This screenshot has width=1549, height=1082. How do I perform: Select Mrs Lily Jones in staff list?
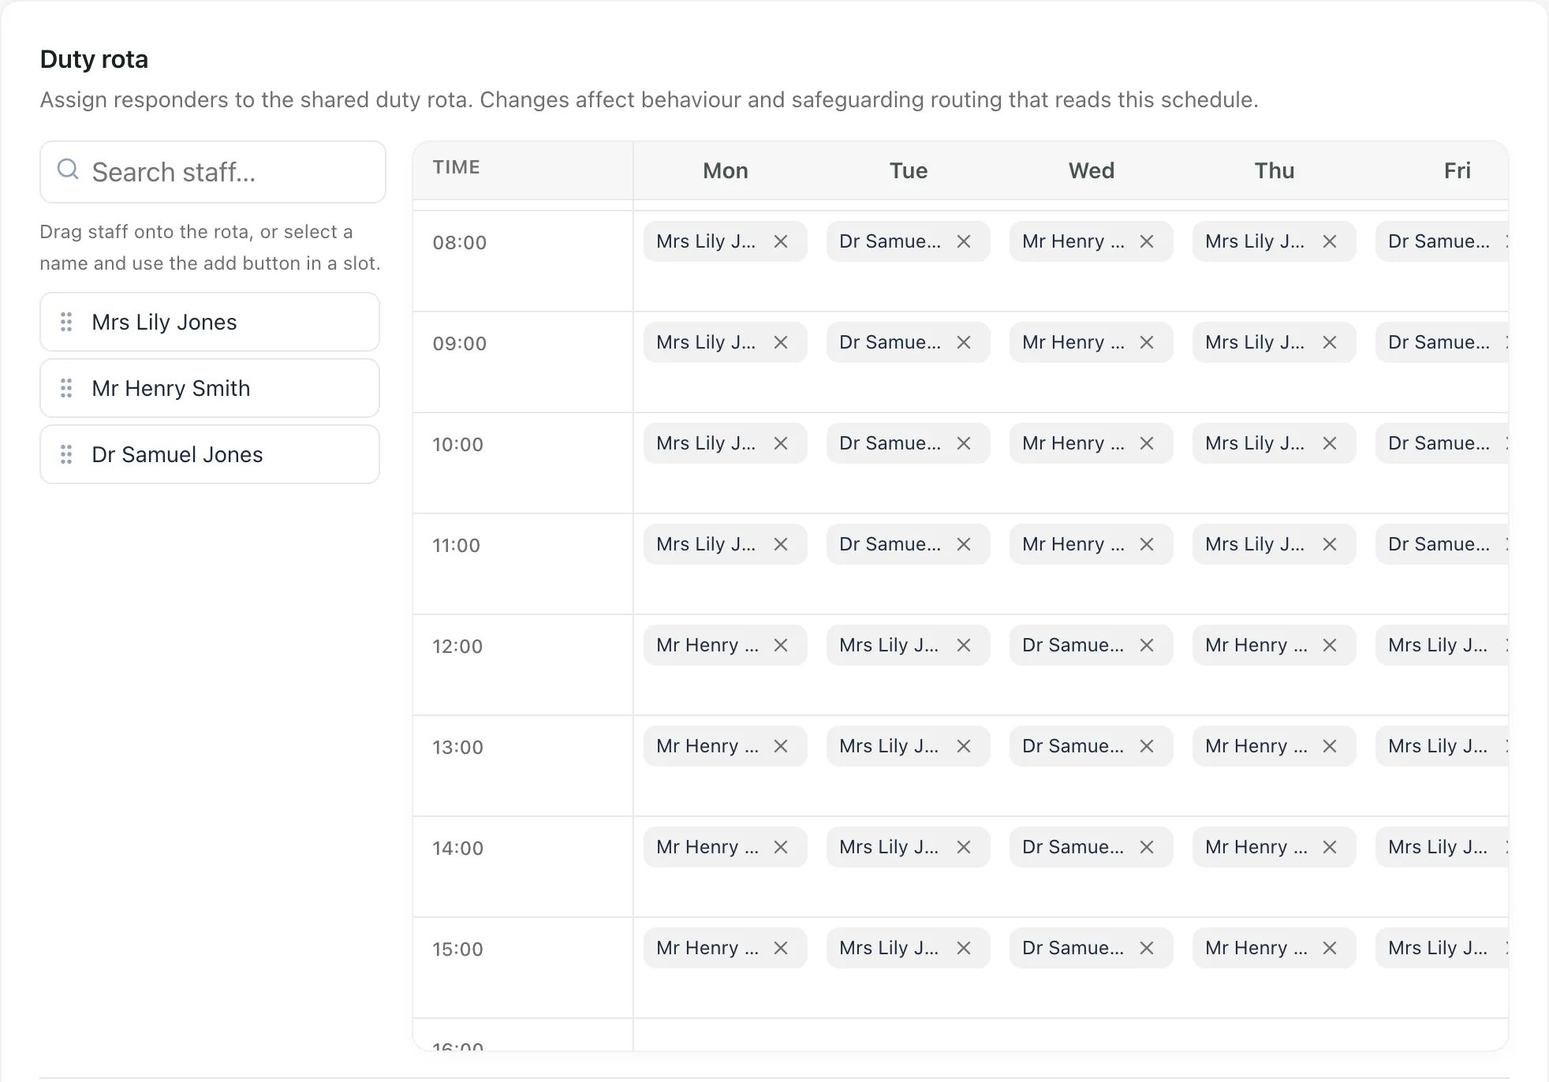tap(210, 322)
